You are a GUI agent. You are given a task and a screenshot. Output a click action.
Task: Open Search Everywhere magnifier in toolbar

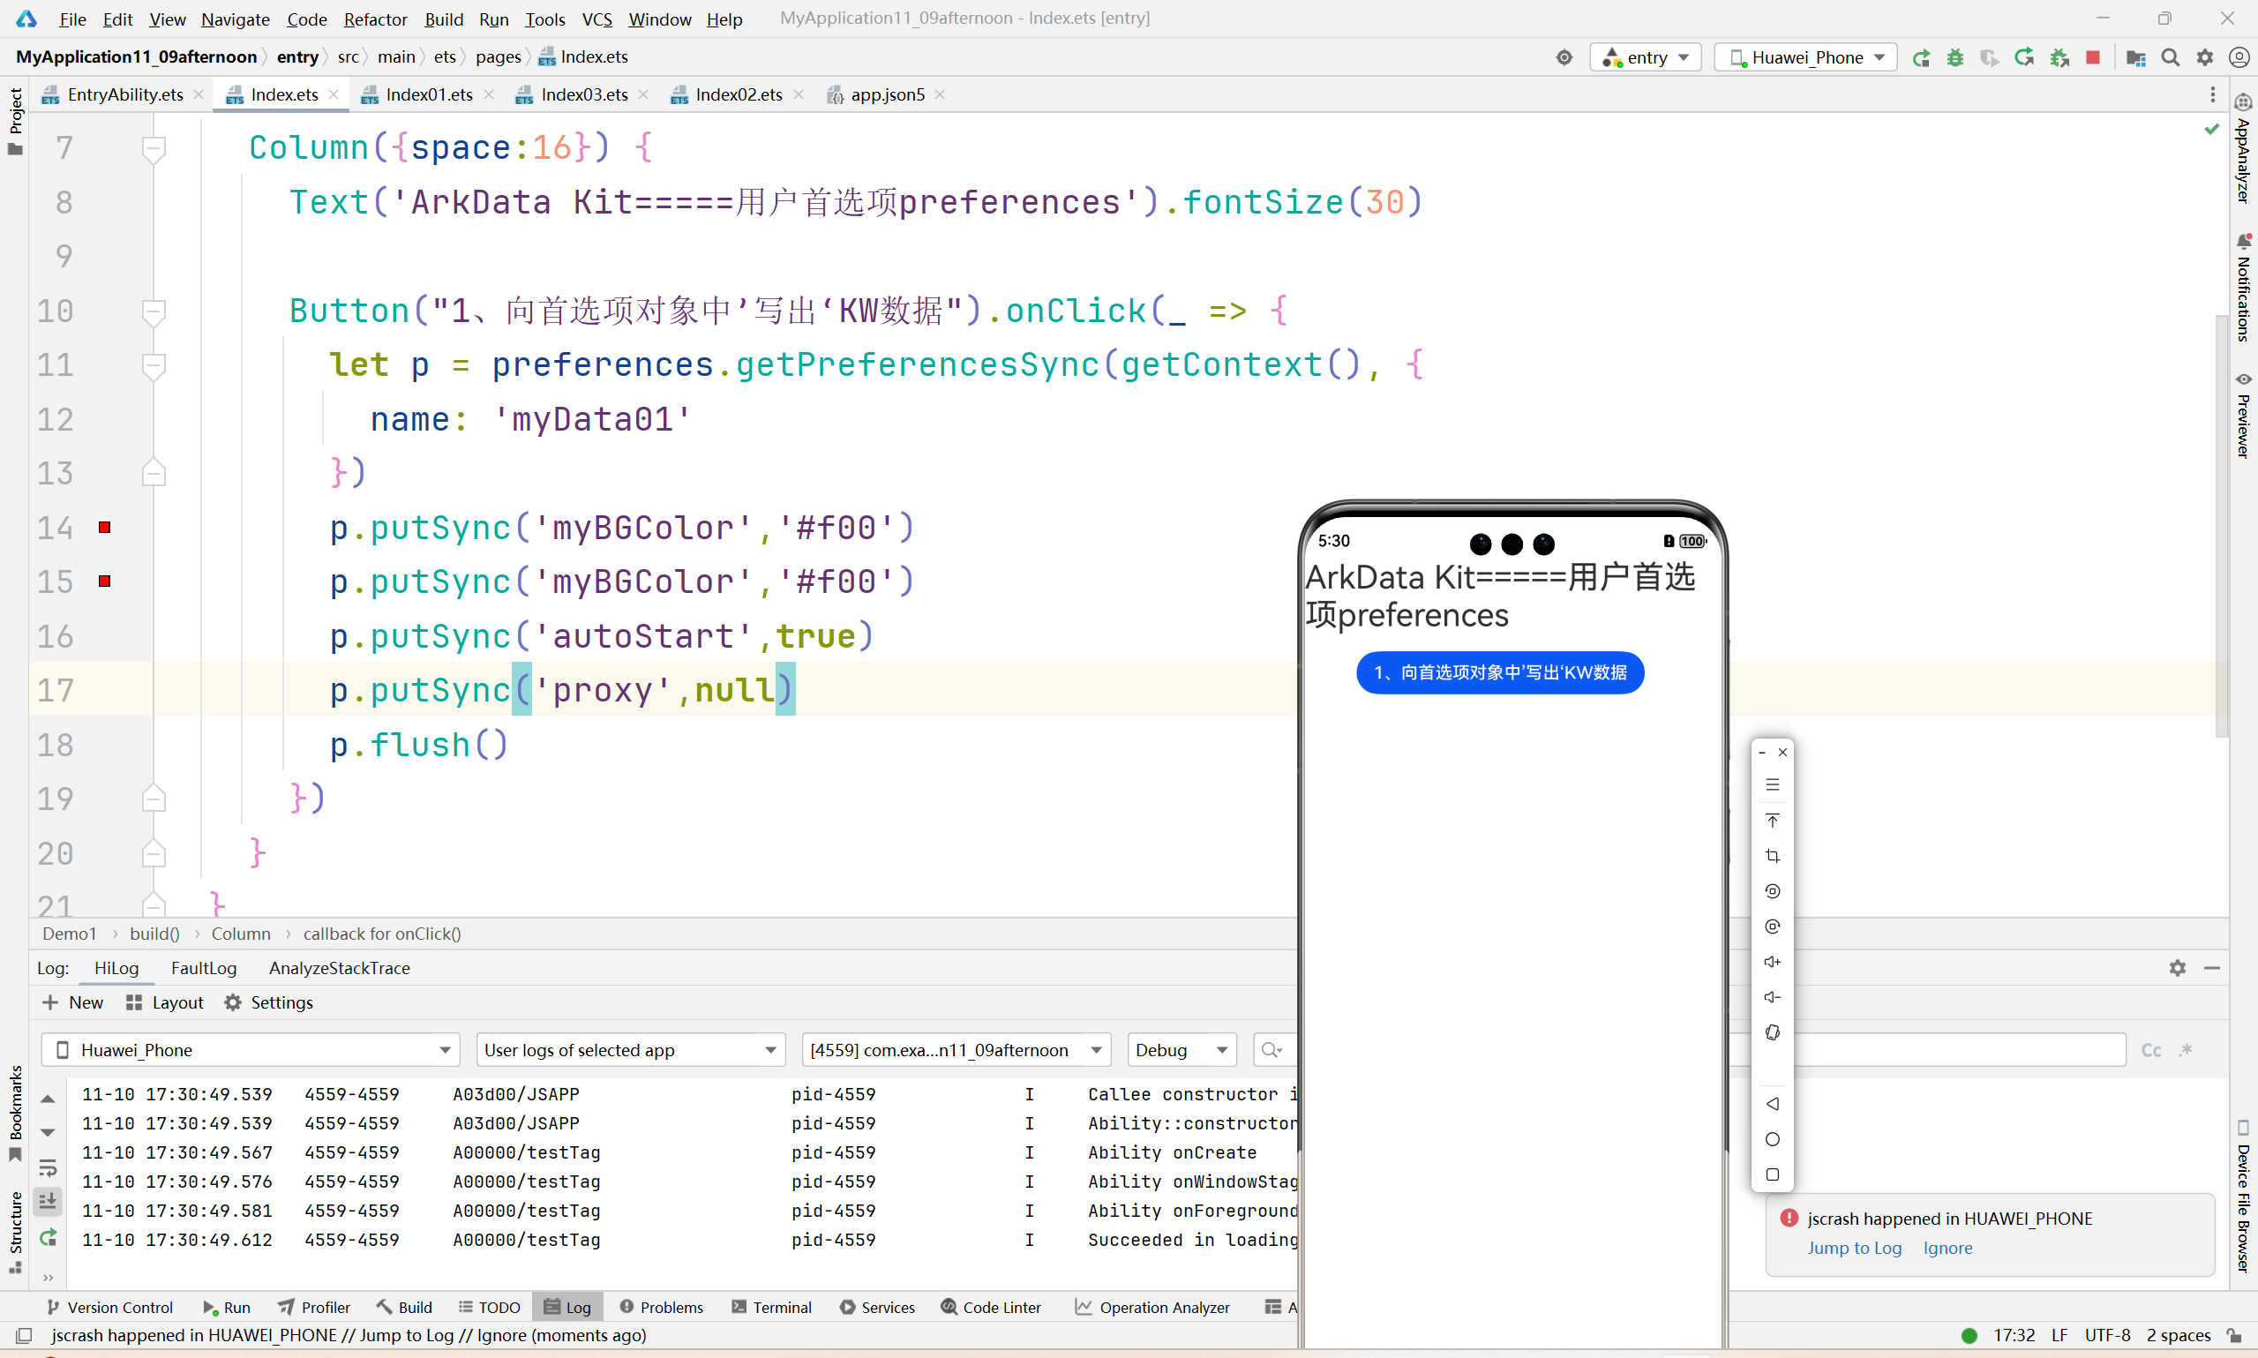coord(2170,57)
